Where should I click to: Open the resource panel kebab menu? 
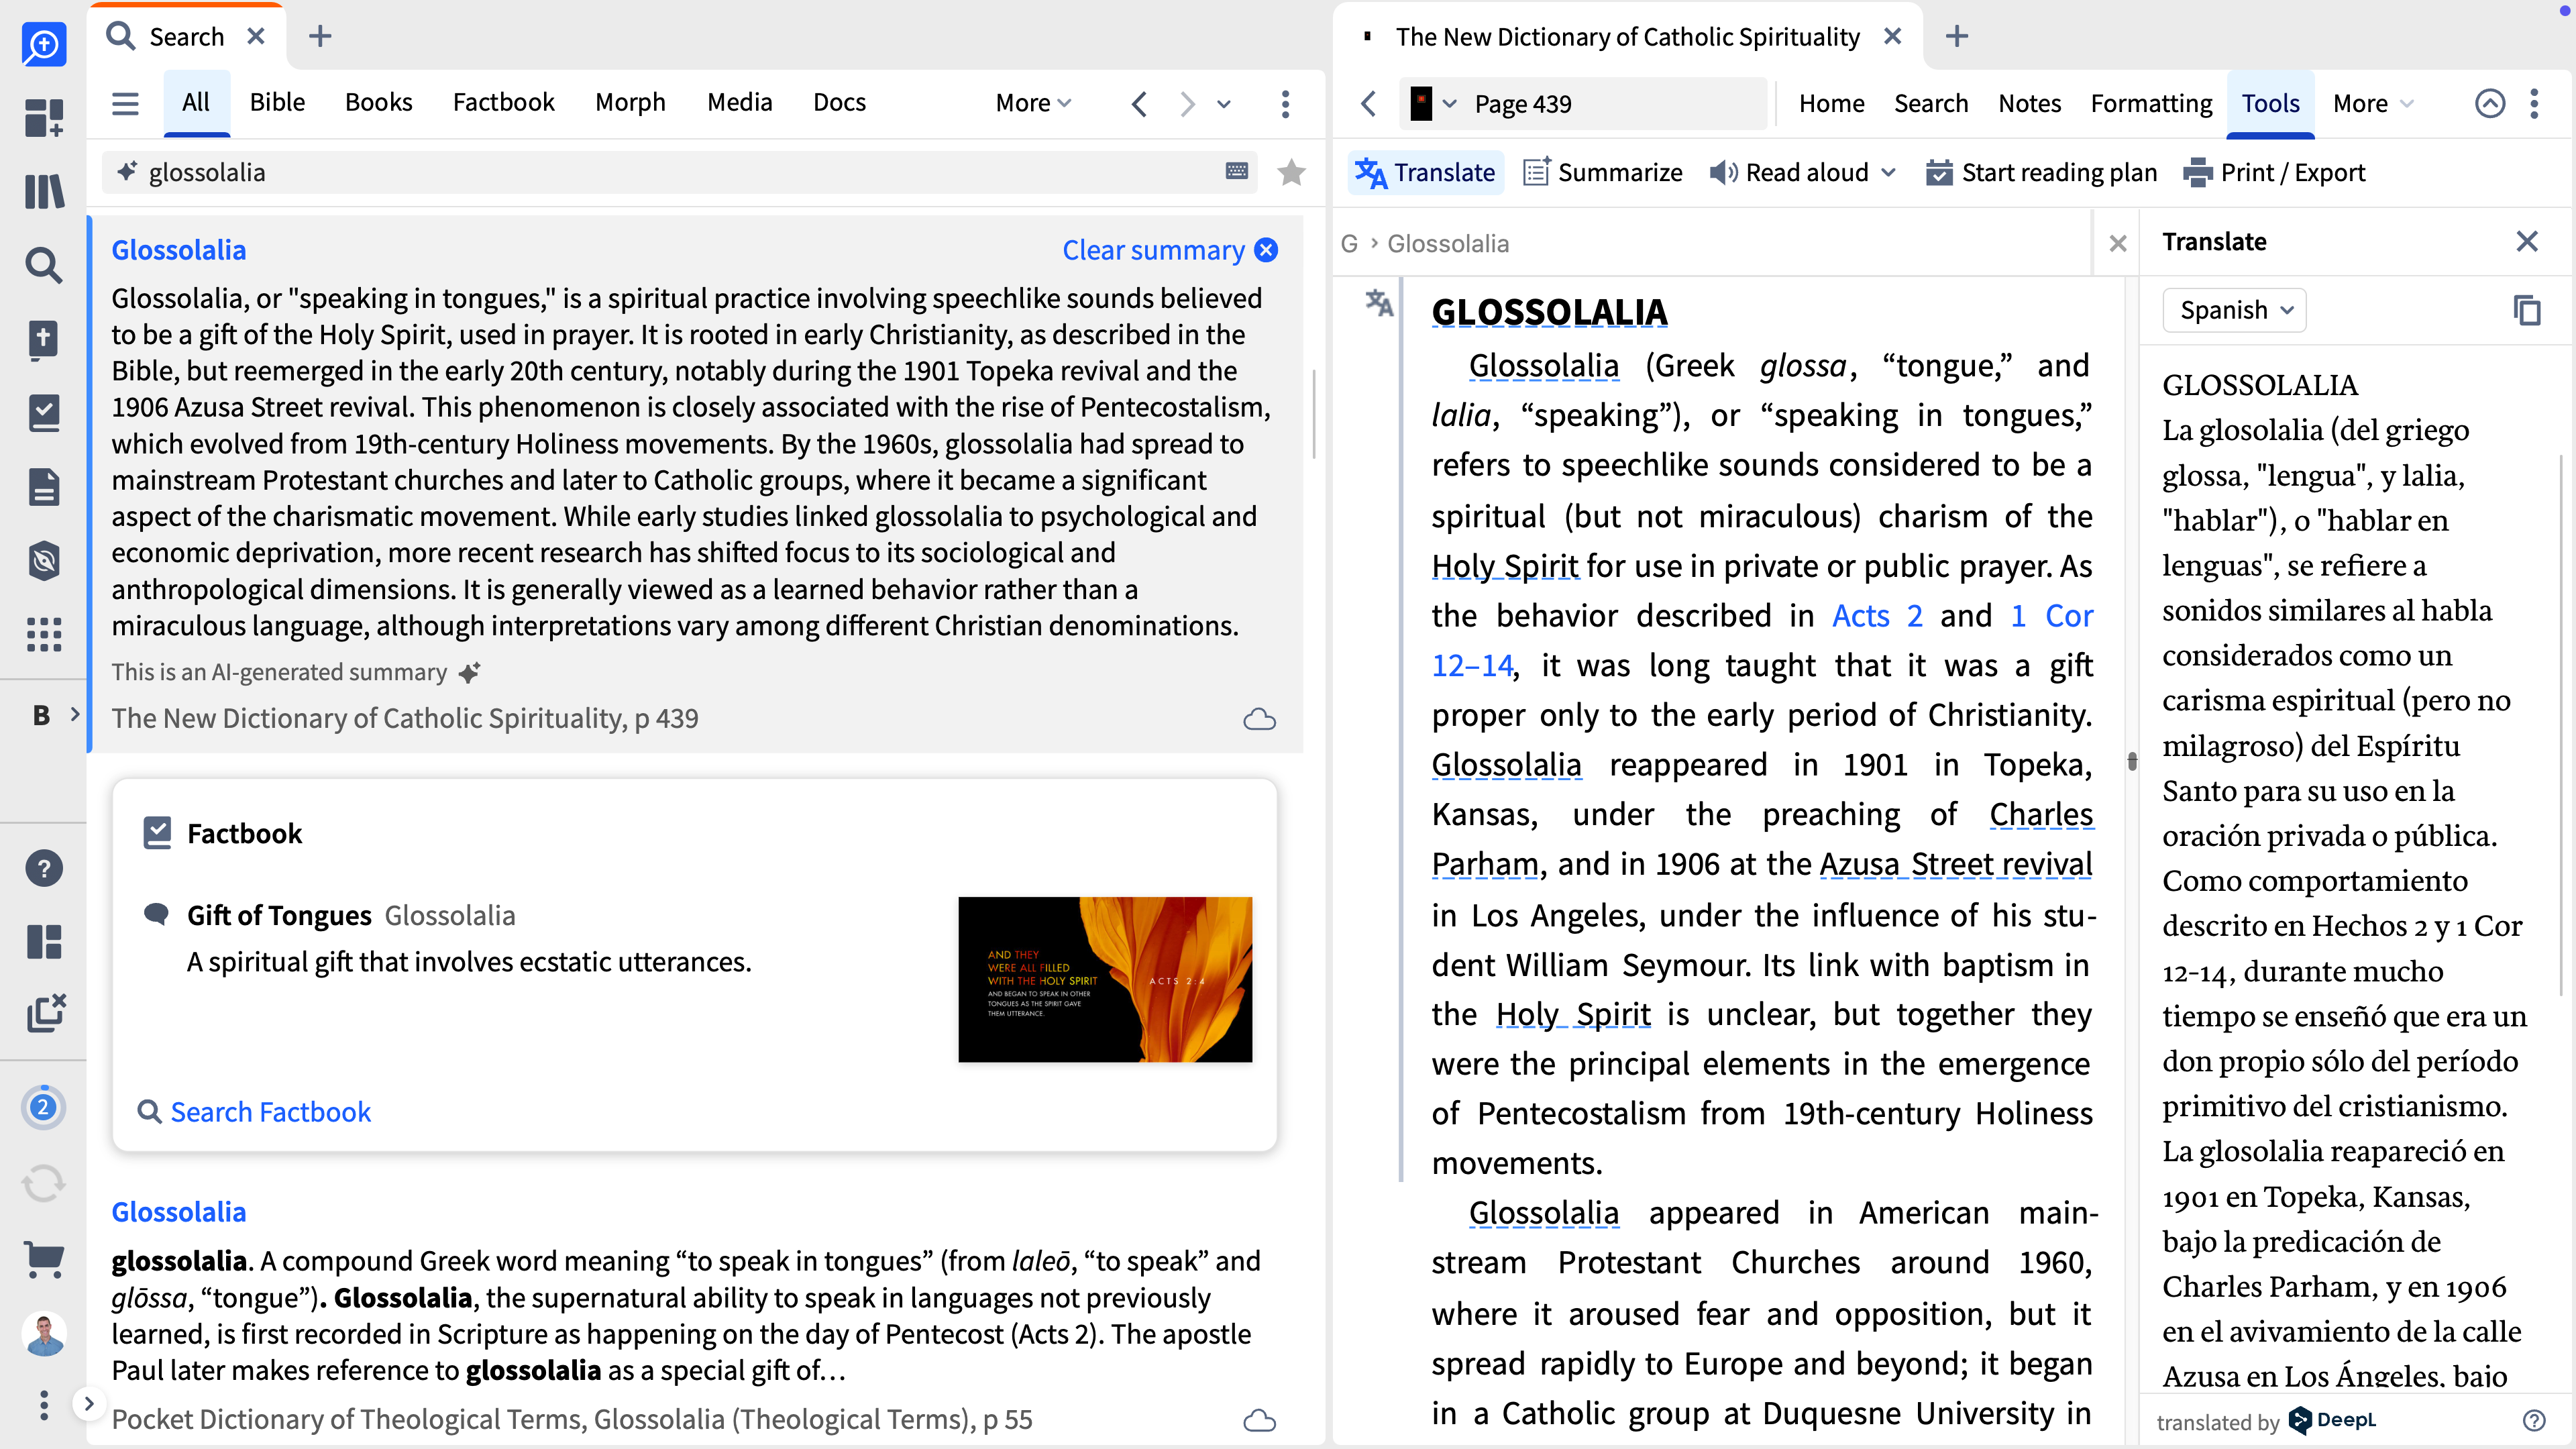[2534, 103]
